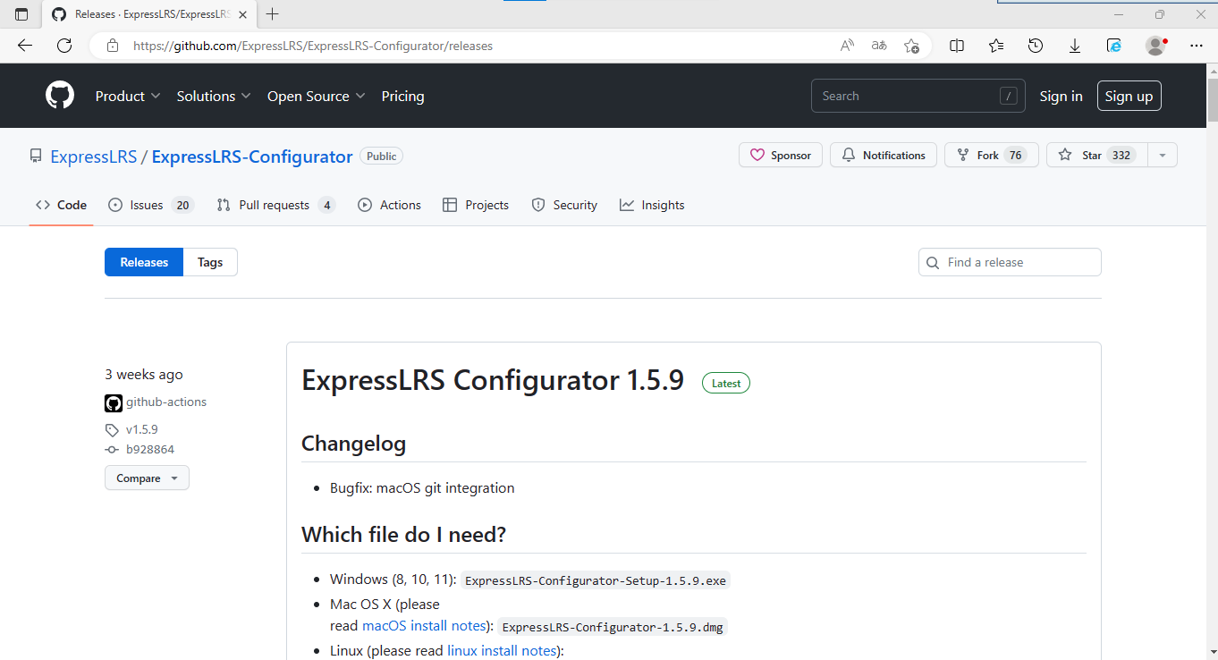
Task: Click the Sign up button
Action: pos(1129,96)
